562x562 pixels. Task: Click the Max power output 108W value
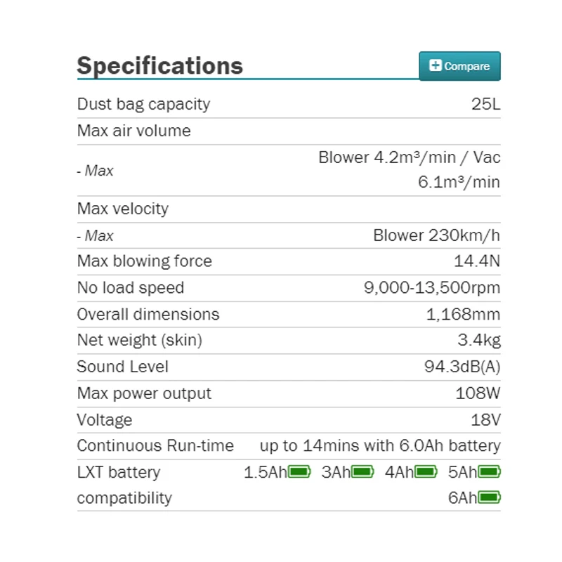pos(478,393)
